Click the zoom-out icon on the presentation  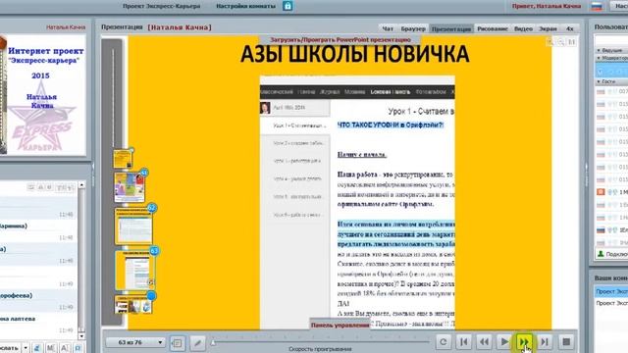pyautogui.click(x=561, y=41)
